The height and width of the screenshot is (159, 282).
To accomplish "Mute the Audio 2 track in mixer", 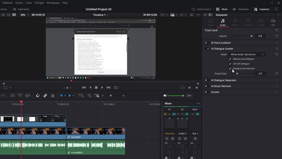I will (185, 138).
